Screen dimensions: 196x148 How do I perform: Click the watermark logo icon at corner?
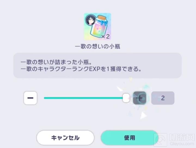(x=161, y=140)
